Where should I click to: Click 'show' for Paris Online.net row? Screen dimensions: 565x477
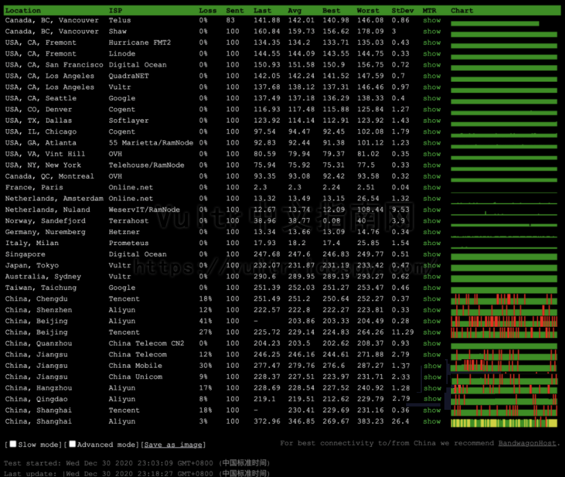(432, 188)
